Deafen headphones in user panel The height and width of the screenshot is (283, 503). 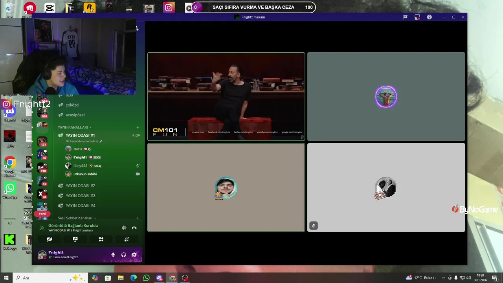coord(123,255)
